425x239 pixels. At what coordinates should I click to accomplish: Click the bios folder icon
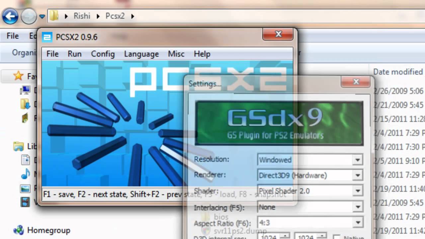click(207, 217)
